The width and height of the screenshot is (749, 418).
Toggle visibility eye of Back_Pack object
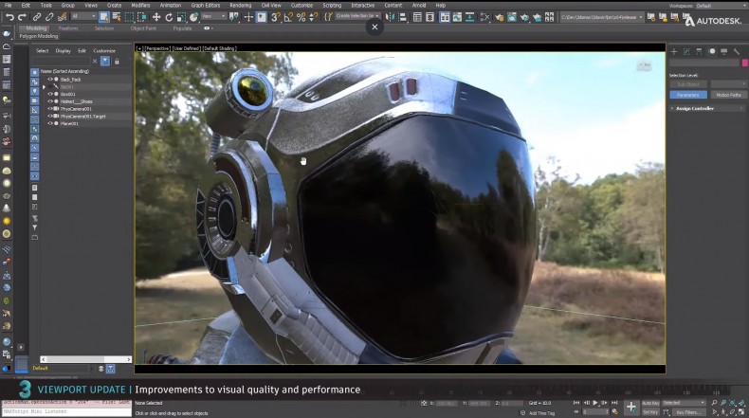pos(50,80)
